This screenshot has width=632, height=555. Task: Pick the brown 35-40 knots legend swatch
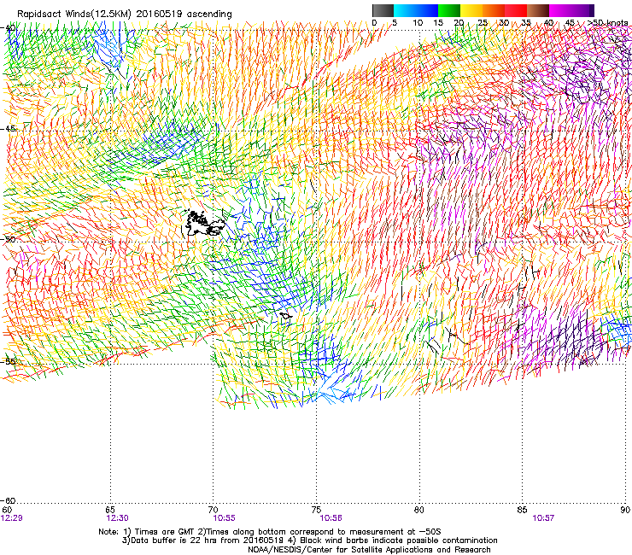[538, 10]
